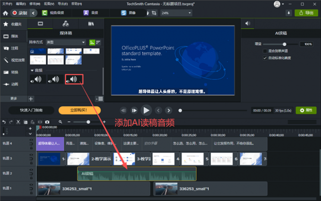
Task: Open the user account dropdown
Action: 279,4
